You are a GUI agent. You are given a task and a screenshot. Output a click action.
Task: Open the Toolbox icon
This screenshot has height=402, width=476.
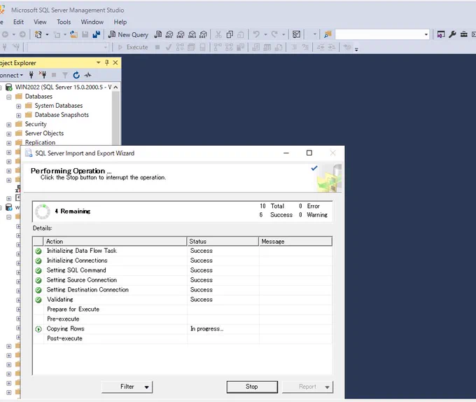pyautogui.click(x=464, y=34)
